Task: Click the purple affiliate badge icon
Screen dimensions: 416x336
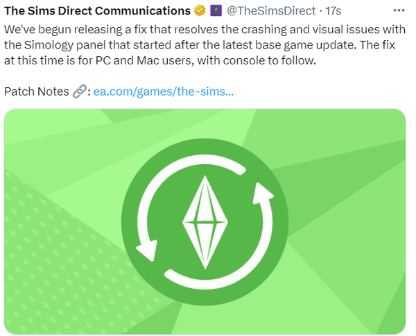Action: click(x=216, y=11)
